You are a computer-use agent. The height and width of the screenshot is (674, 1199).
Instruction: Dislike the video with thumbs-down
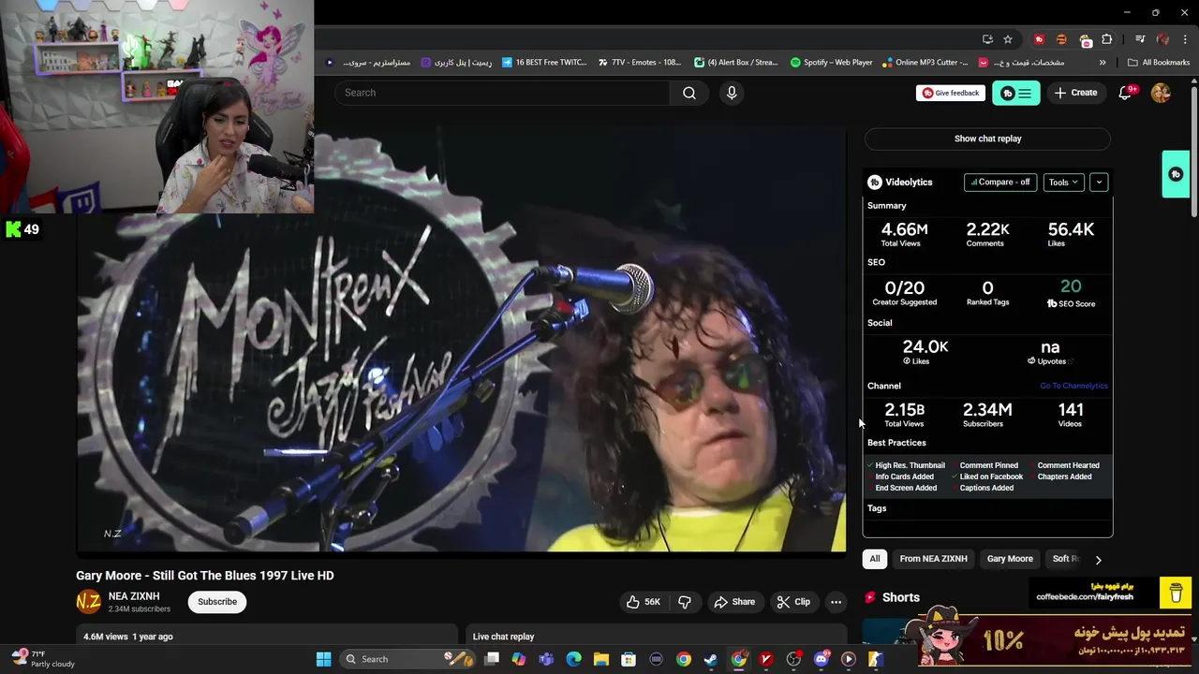[x=685, y=602]
